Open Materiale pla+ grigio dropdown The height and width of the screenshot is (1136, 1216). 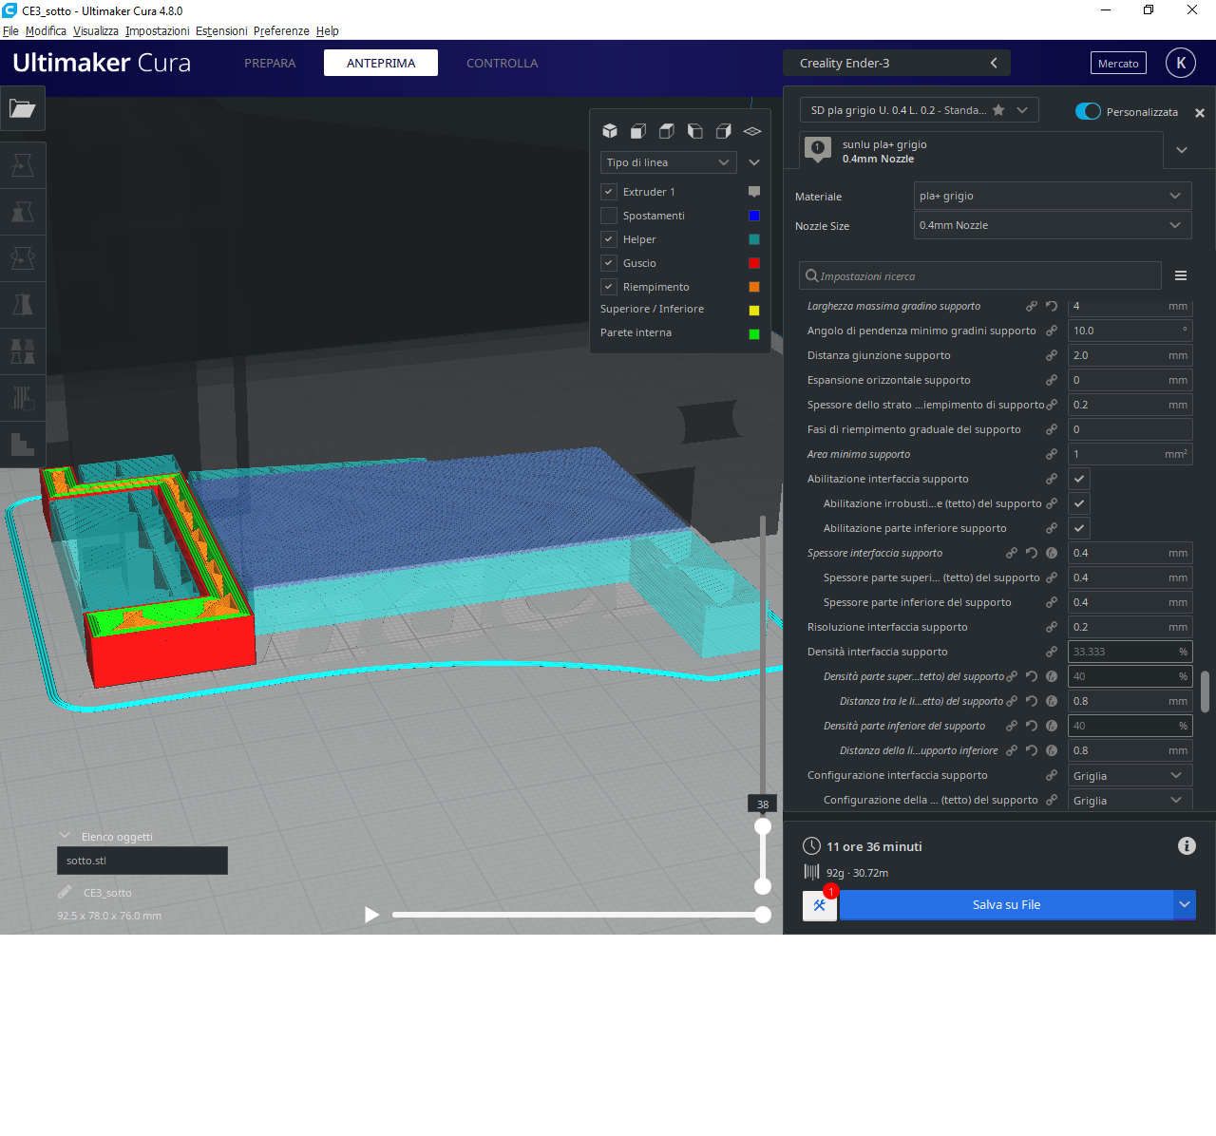click(x=1053, y=196)
